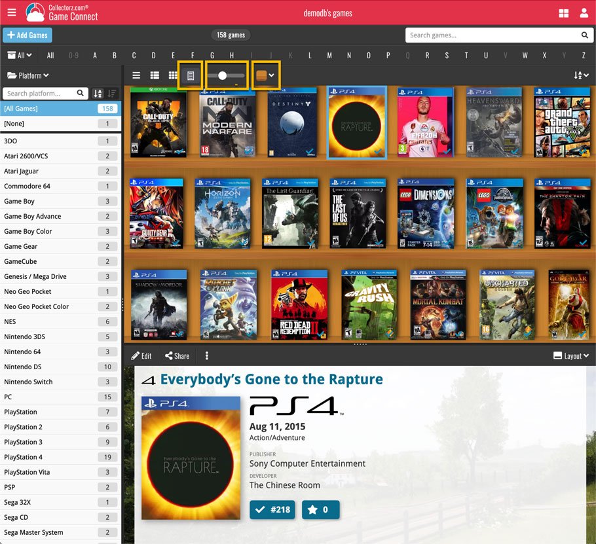Click Edit button

pos(141,356)
